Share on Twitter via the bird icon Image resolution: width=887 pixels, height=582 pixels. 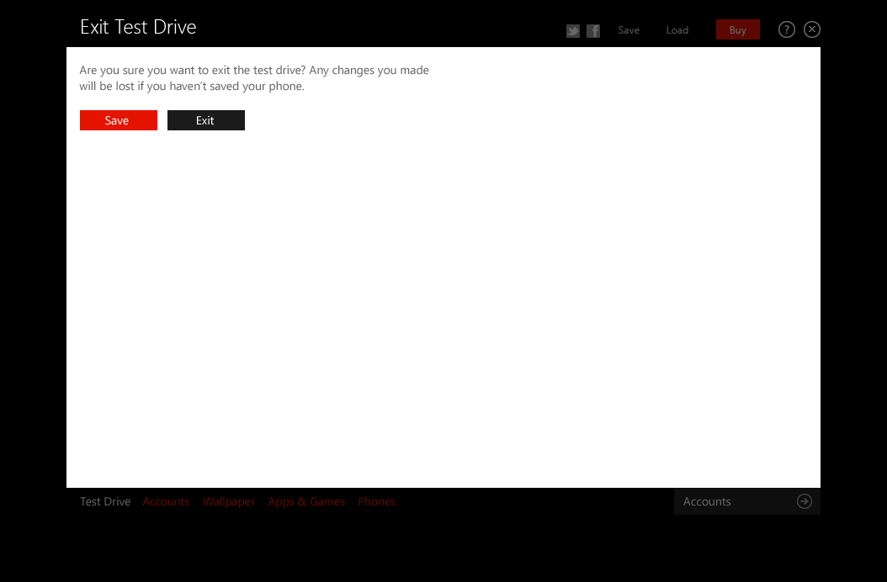pyautogui.click(x=573, y=30)
